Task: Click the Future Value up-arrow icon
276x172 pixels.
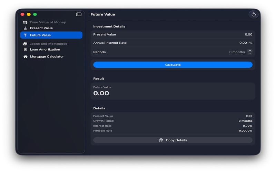Action: click(x=25, y=35)
